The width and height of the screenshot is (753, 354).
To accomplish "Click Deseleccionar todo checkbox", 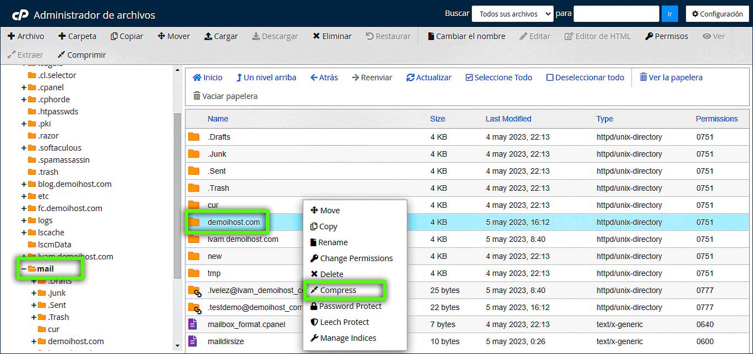I will tap(550, 78).
